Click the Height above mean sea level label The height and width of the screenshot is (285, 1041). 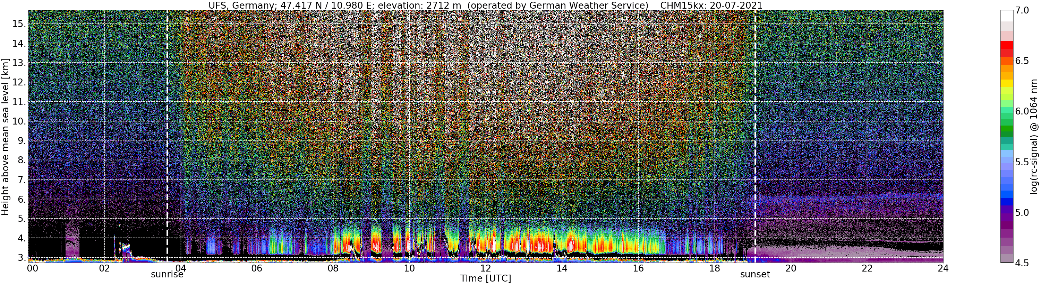point(5,137)
